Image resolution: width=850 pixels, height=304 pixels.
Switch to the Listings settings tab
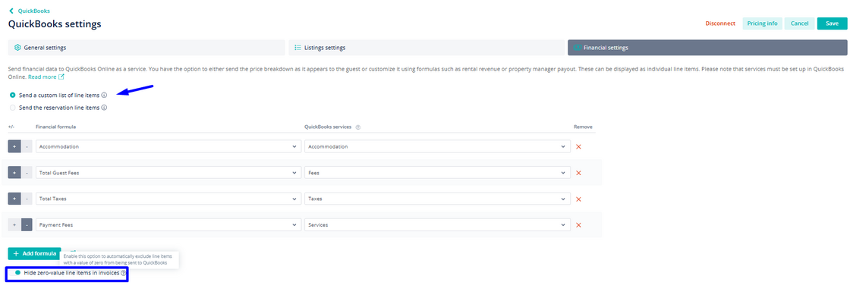pos(426,48)
